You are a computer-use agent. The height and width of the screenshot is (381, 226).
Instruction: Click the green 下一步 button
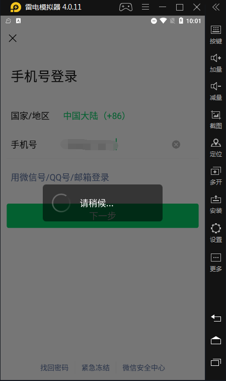[x=103, y=216]
